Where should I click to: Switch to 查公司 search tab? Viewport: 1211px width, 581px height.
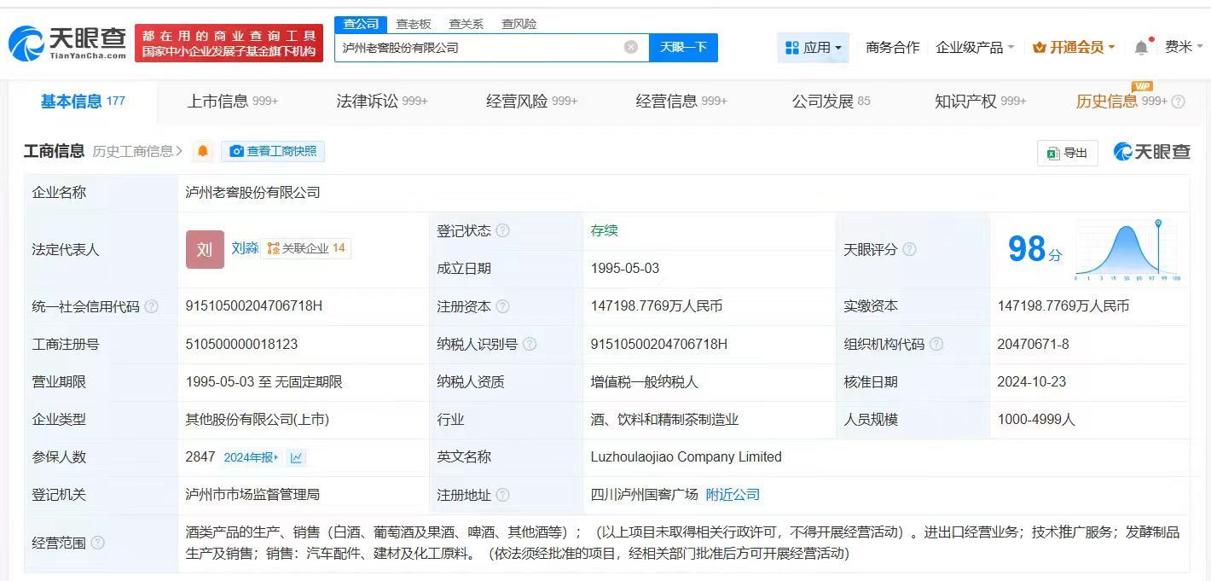361,24
